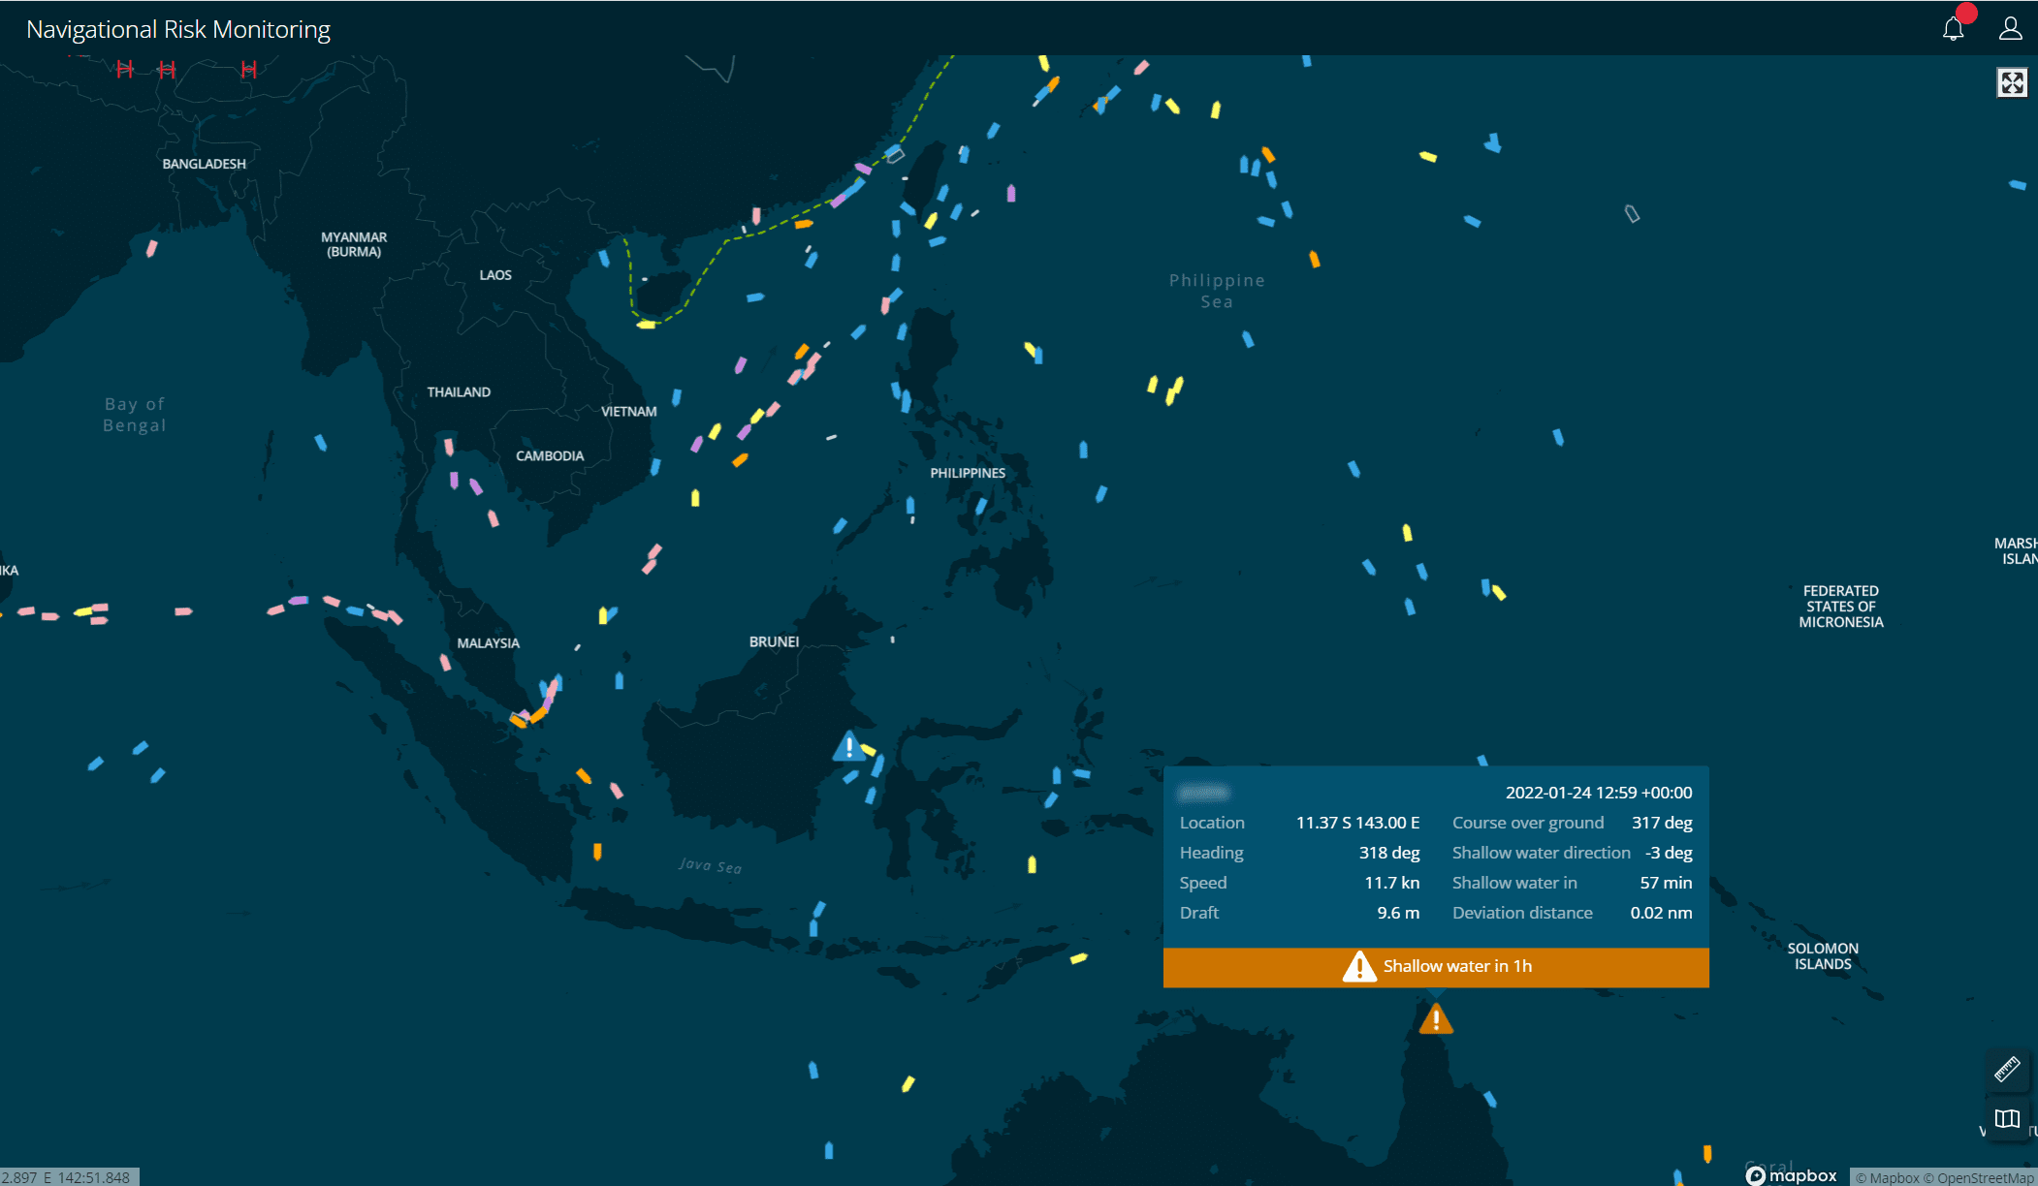Click the Mapbox copyright link
Image resolution: width=2038 pixels, height=1186 pixels.
[x=1889, y=1176]
